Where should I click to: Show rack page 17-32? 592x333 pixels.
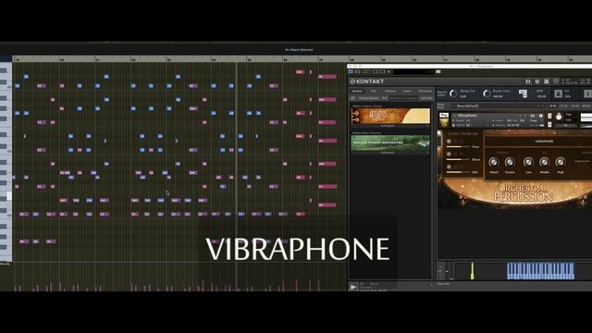pos(564,106)
